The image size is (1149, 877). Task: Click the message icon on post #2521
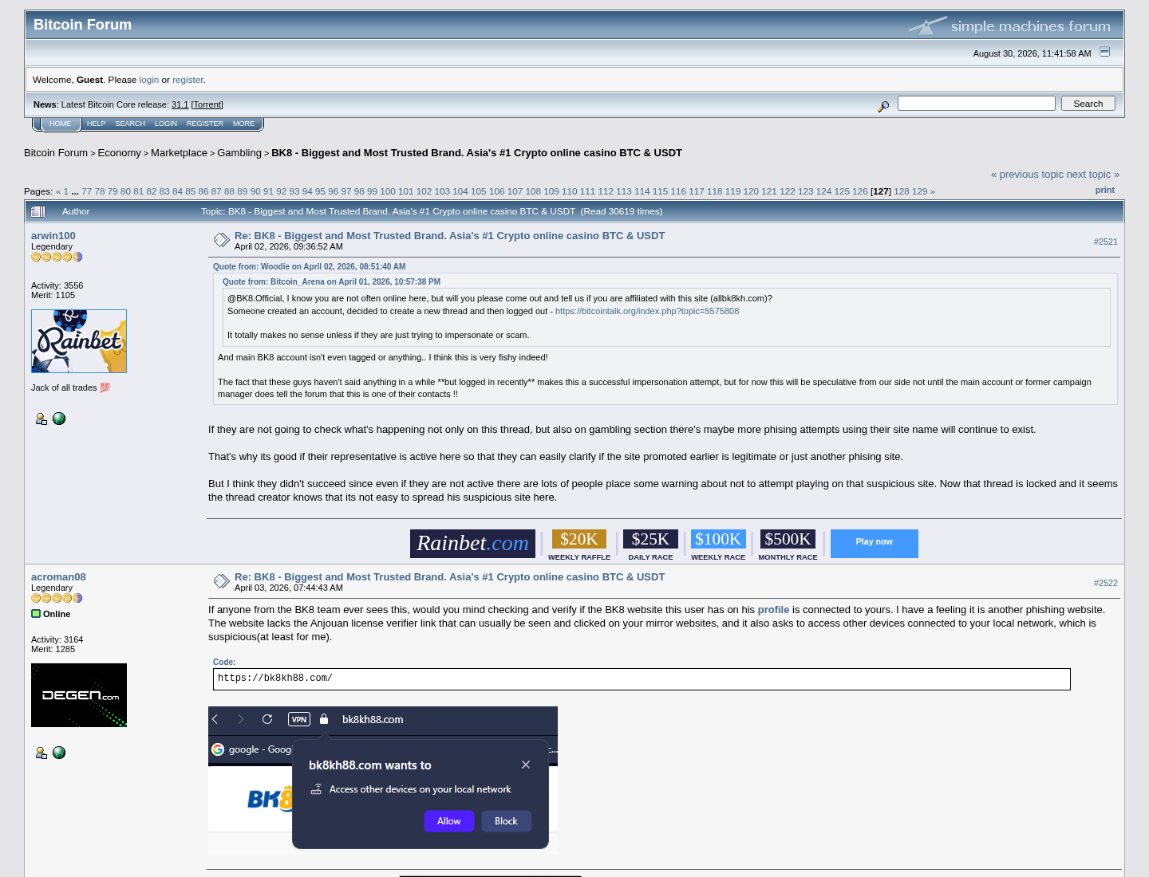(x=222, y=240)
